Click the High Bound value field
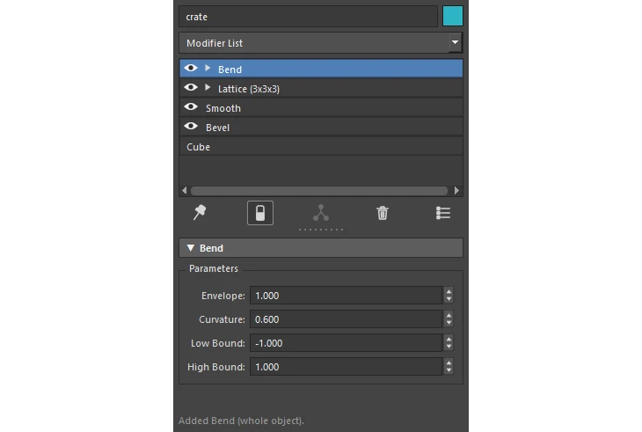Screen dimensions: 642x432 click(346, 367)
